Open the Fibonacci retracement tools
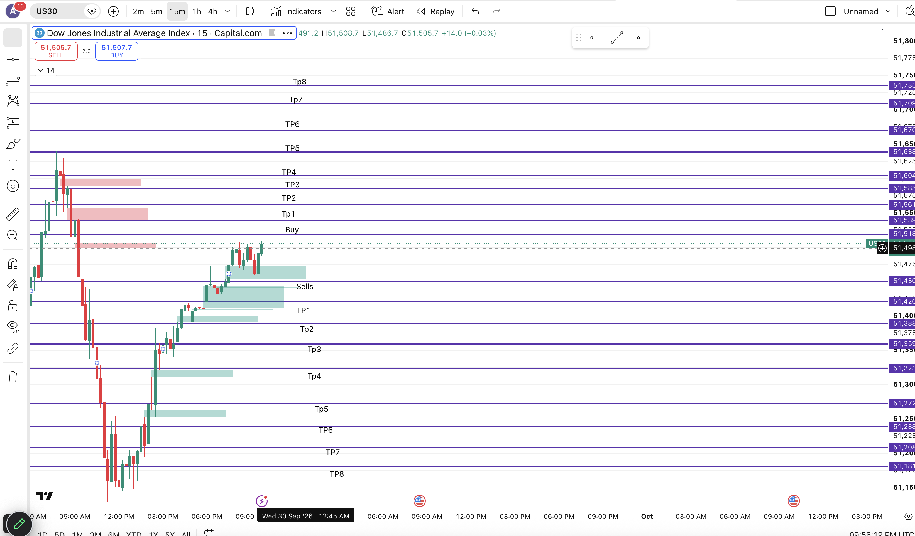The width and height of the screenshot is (915, 536). (13, 80)
